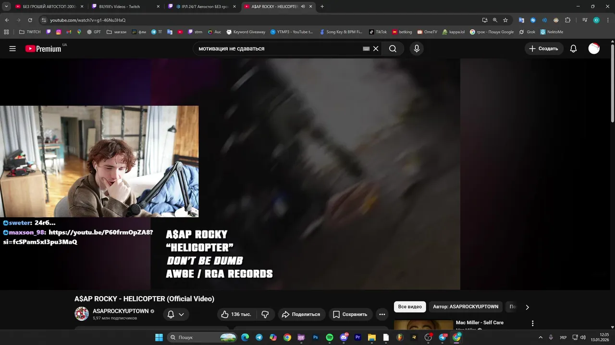This screenshot has height=345, width=615.
Task: Start voice search with the microphone icon
Action: pyautogui.click(x=417, y=48)
